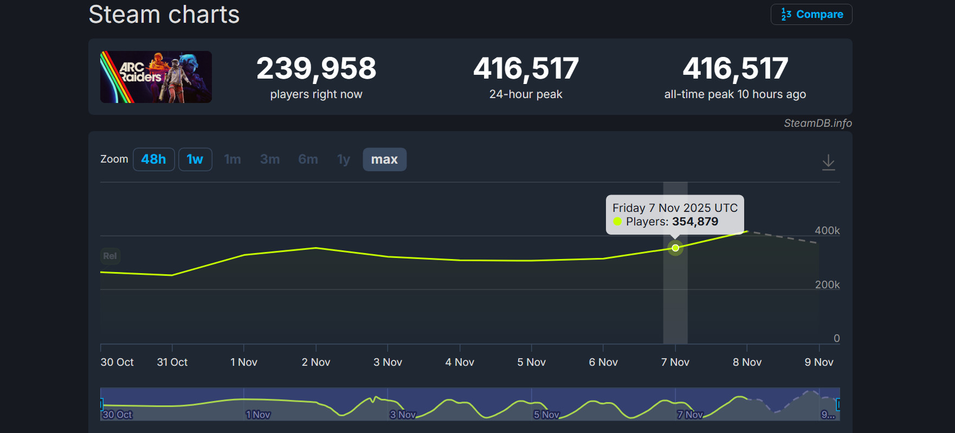This screenshot has height=433, width=955.
Task: Select the 1y zoom option
Action: pos(344,159)
